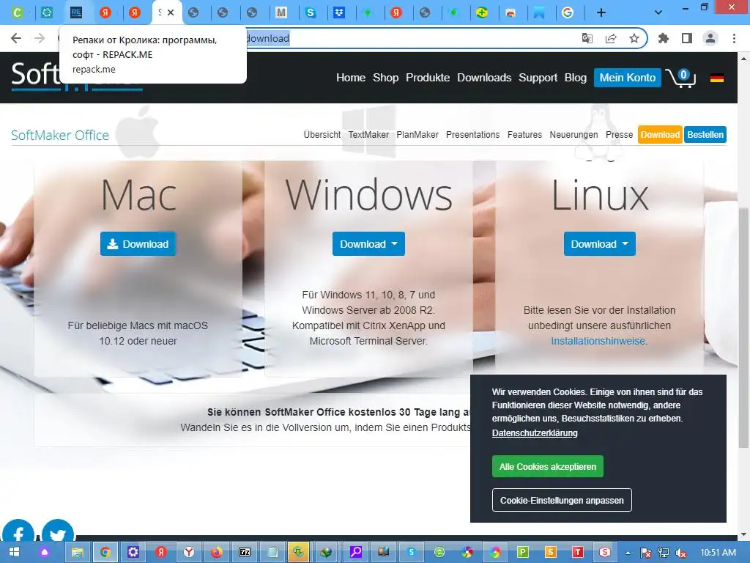Open the shopping cart icon
The width and height of the screenshot is (750, 563).
pos(680,78)
